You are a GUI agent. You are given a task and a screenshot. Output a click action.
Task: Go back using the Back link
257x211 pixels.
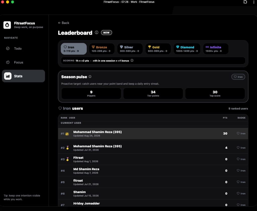click(x=63, y=23)
